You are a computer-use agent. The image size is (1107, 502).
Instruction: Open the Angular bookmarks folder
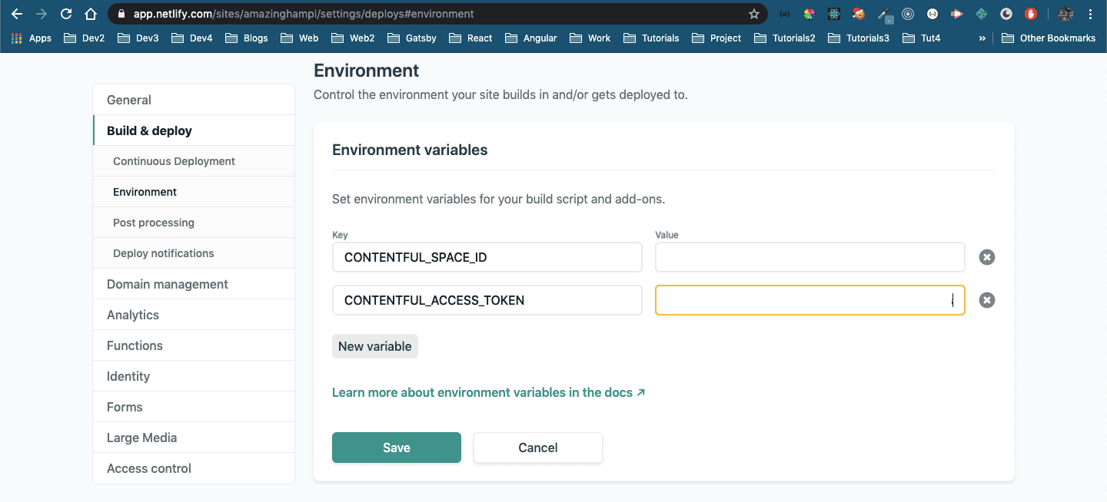click(x=530, y=38)
